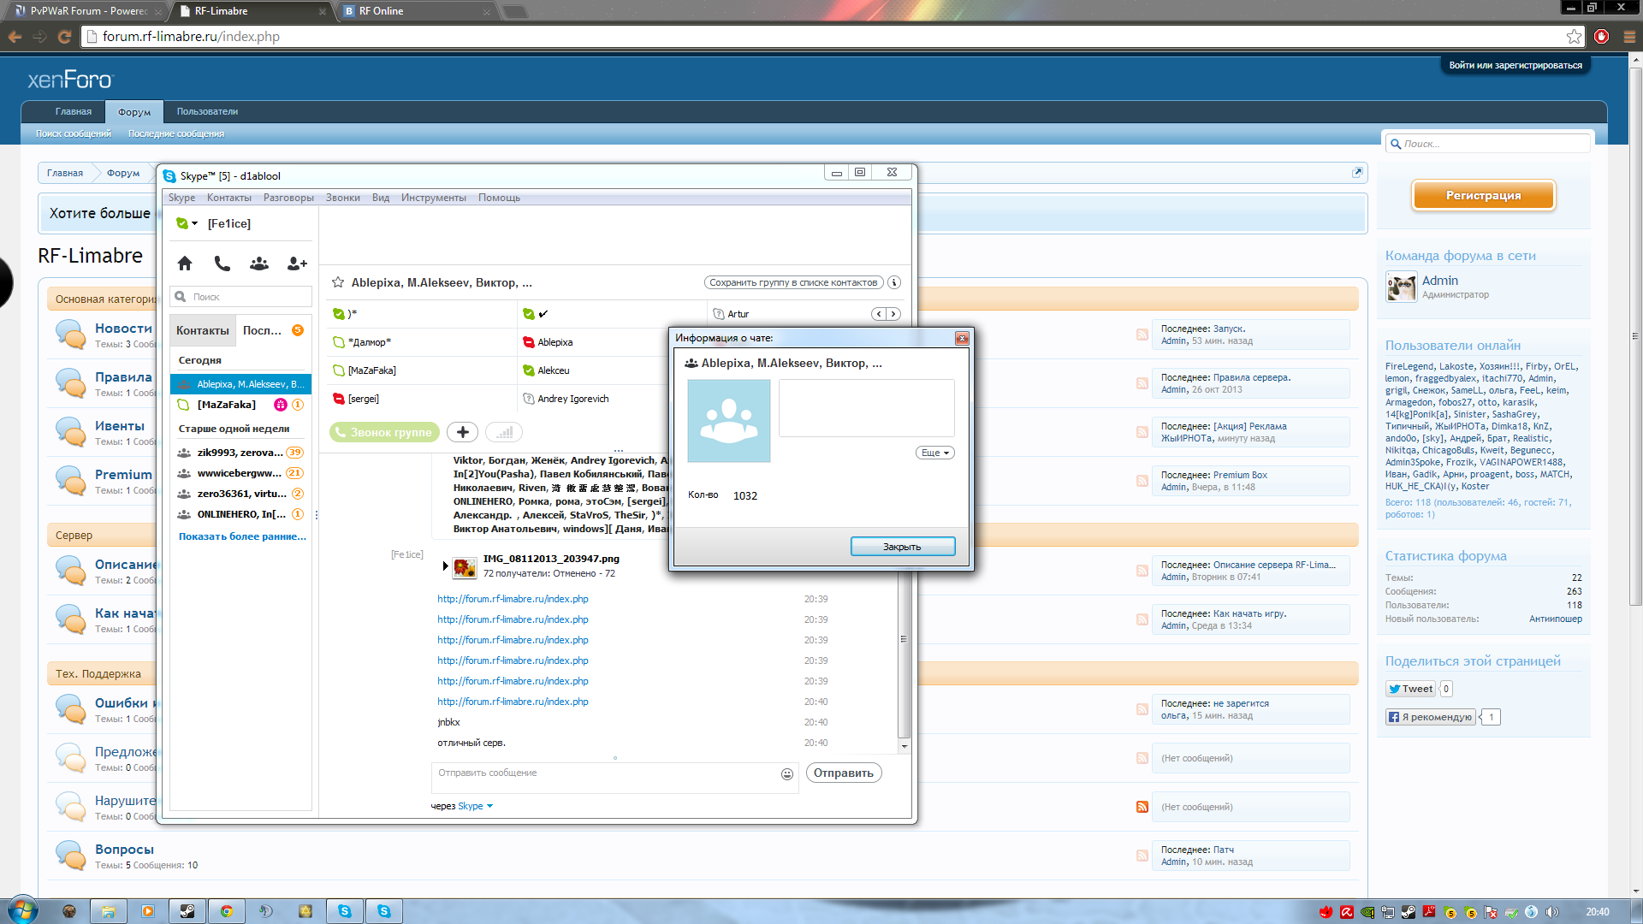1643x924 pixels.
Task: Open the 'Skype' menu
Action: (181, 198)
